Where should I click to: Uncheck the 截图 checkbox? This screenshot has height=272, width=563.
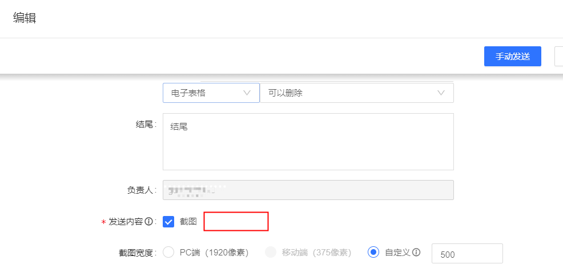click(x=168, y=222)
